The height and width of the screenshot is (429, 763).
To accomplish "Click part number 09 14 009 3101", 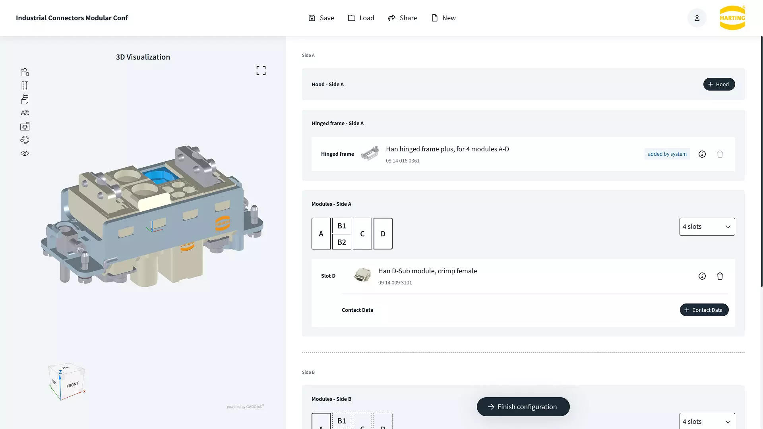I will [x=395, y=283].
